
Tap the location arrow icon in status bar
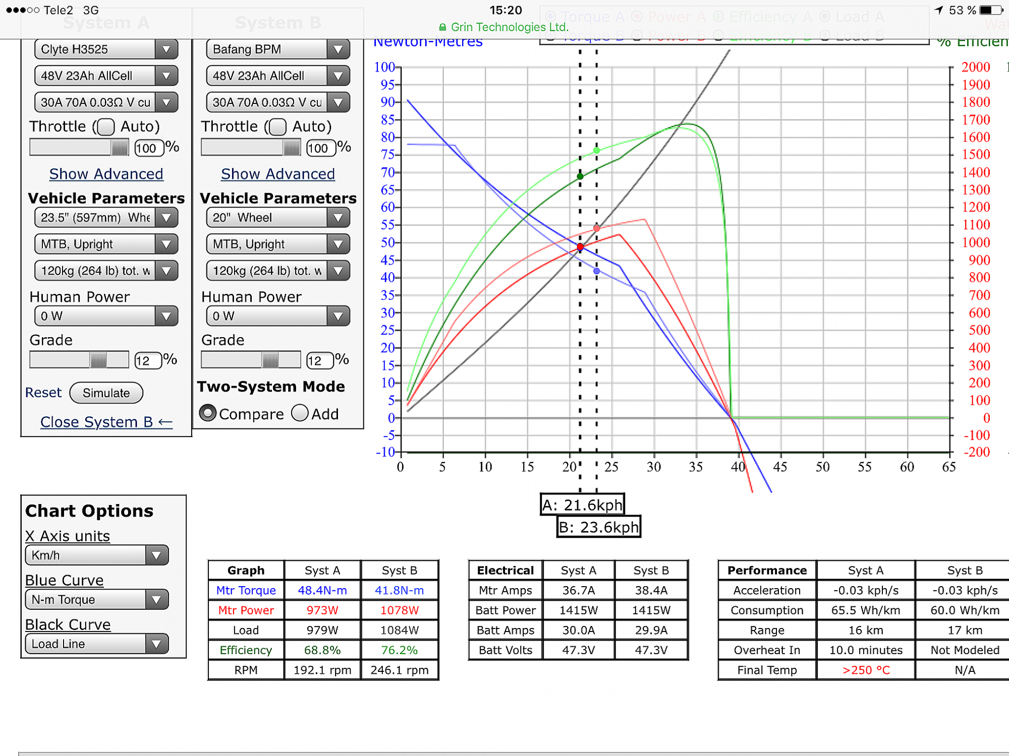938,10
